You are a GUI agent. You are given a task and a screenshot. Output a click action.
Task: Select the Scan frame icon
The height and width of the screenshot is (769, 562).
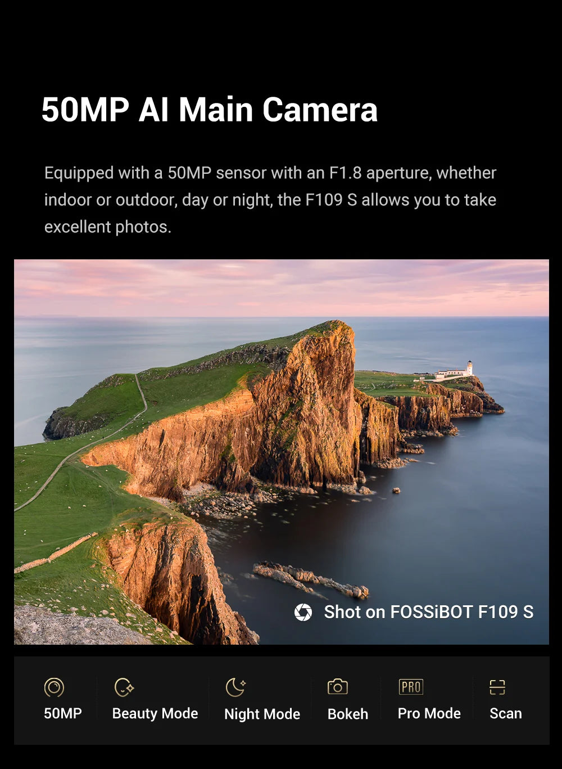pos(497,687)
